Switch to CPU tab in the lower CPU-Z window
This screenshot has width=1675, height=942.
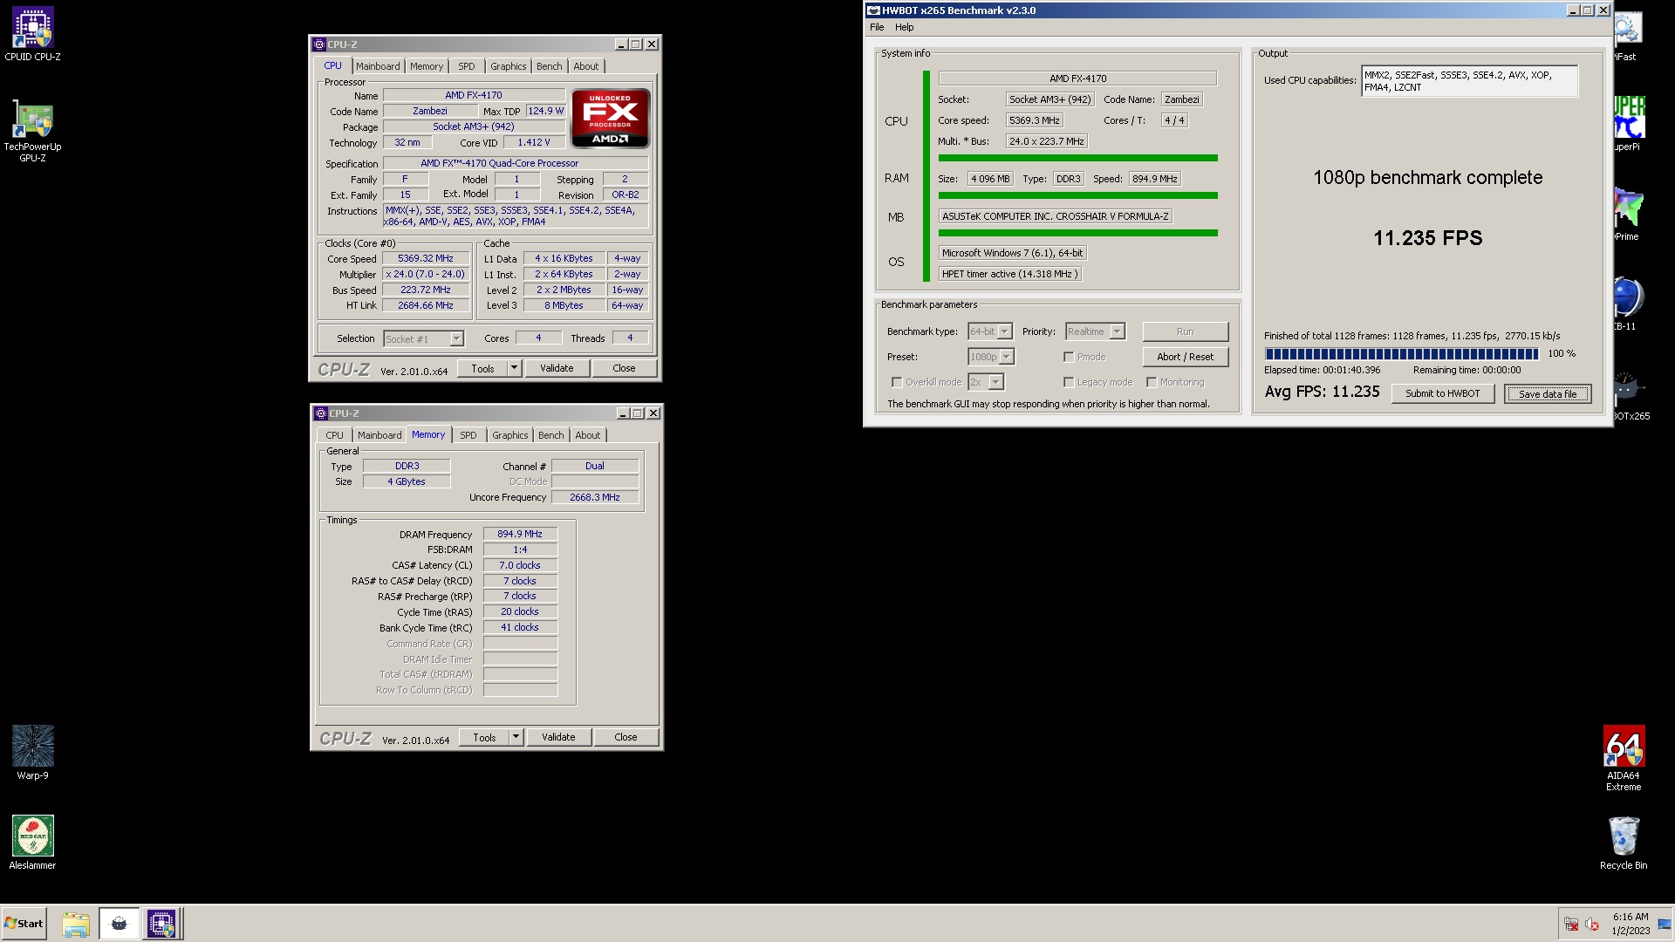coord(334,435)
